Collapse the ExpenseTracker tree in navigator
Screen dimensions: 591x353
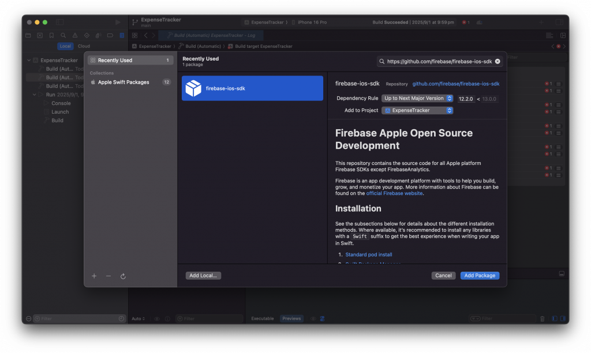(x=29, y=61)
